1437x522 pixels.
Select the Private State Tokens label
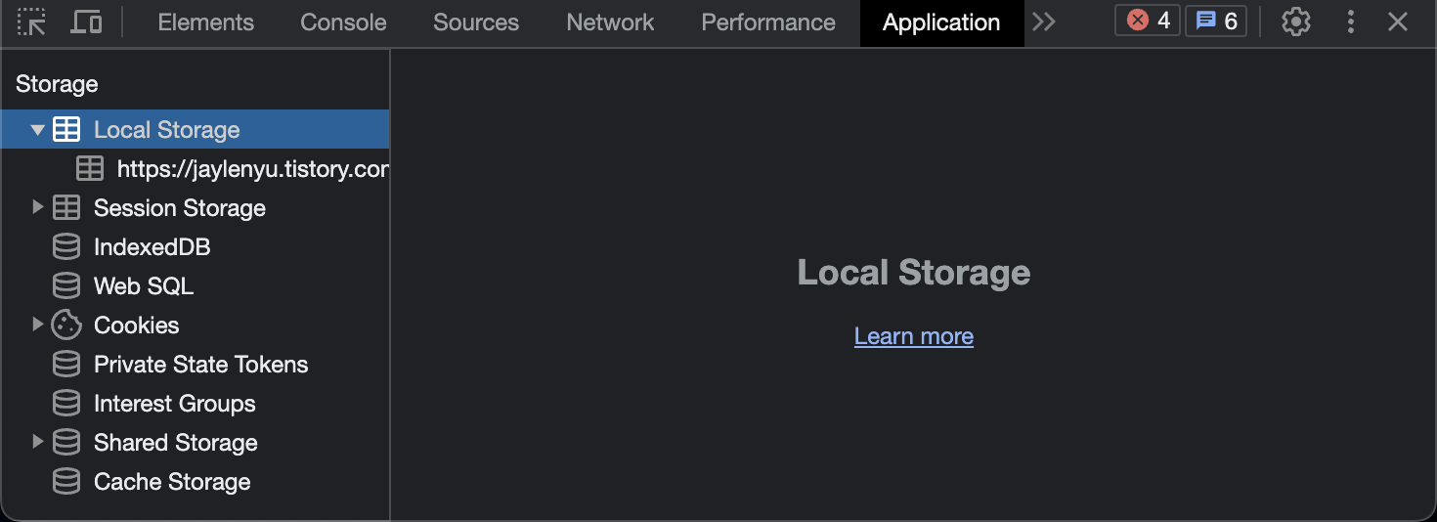pyautogui.click(x=201, y=365)
